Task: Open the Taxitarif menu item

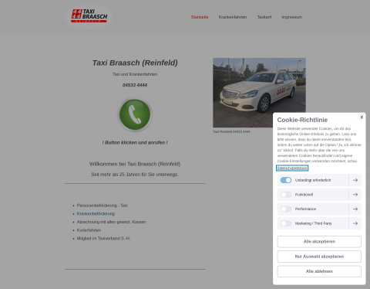Action: [264, 17]
